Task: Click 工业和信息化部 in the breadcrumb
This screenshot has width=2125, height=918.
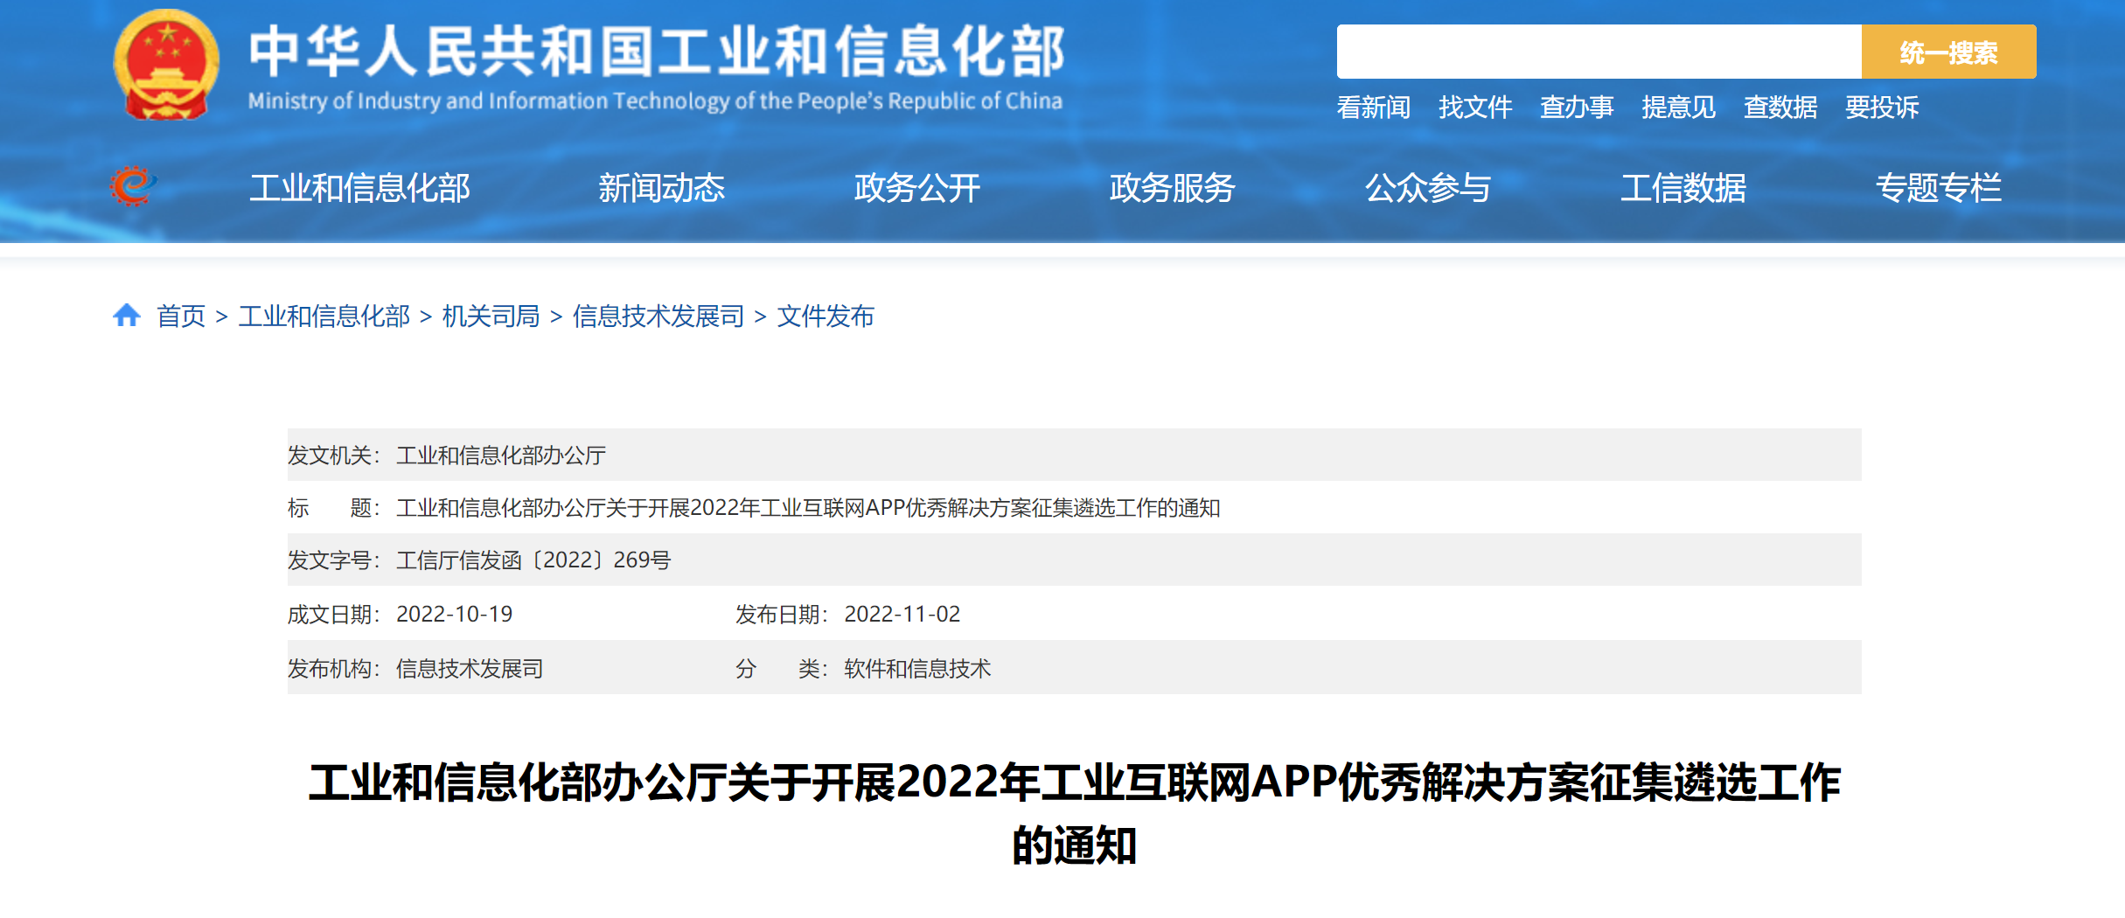Action: (324, 316)
